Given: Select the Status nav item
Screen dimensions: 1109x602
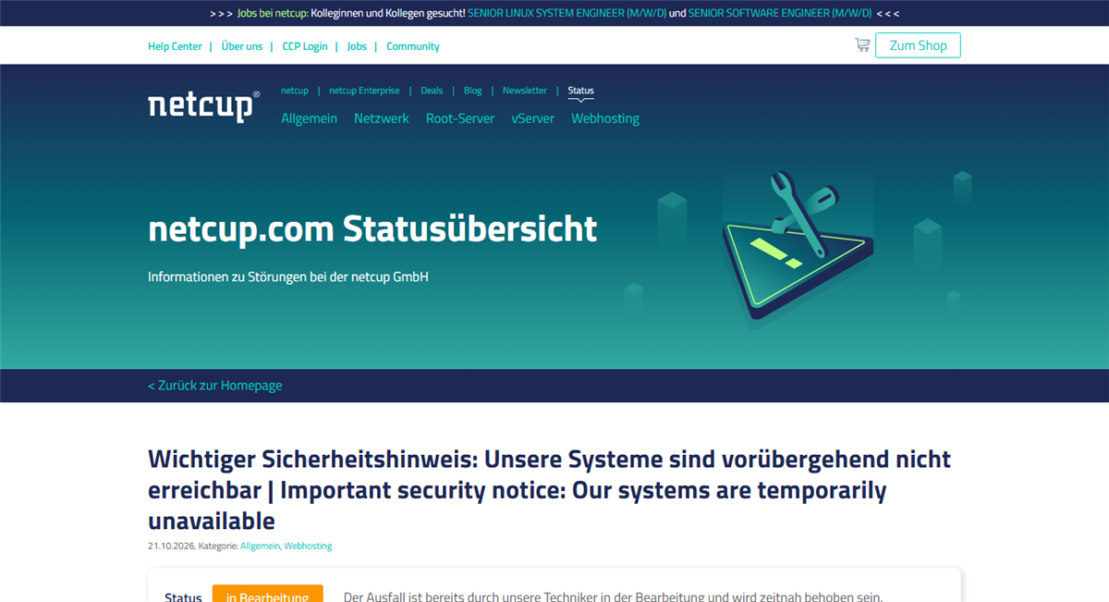Looking at the screenshot, I should point(580,91).
